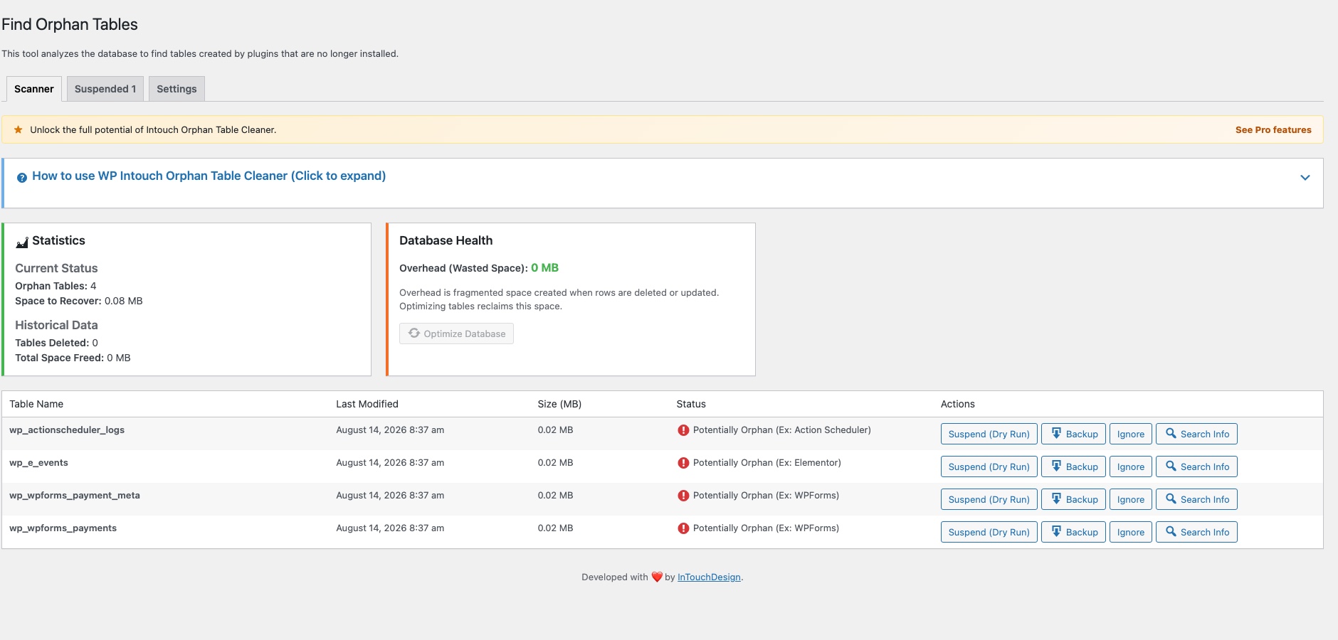The width and height of the screenshot is (1338, 640).
Task: Click the chevron arrow on How to use panel
Action: pos(1305,177)
